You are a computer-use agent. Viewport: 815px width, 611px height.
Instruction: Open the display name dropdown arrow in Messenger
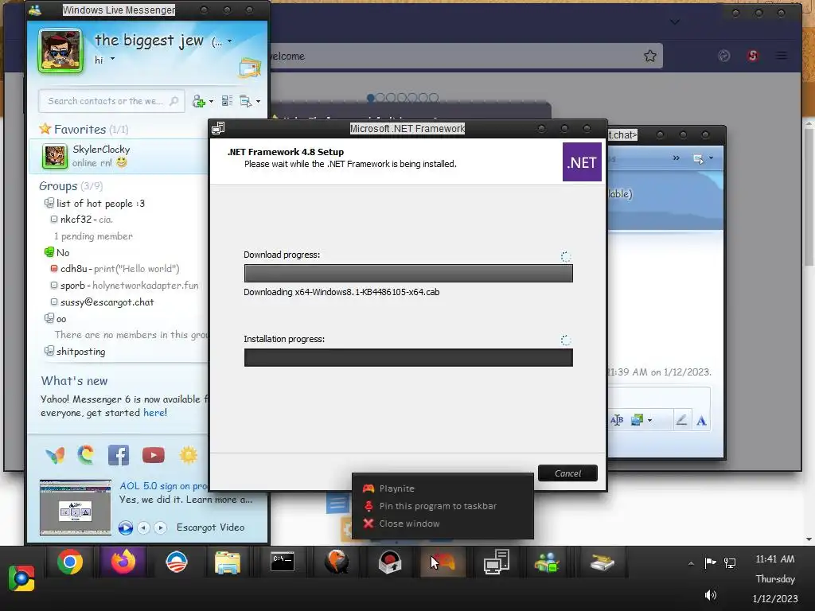coord(230,41)
